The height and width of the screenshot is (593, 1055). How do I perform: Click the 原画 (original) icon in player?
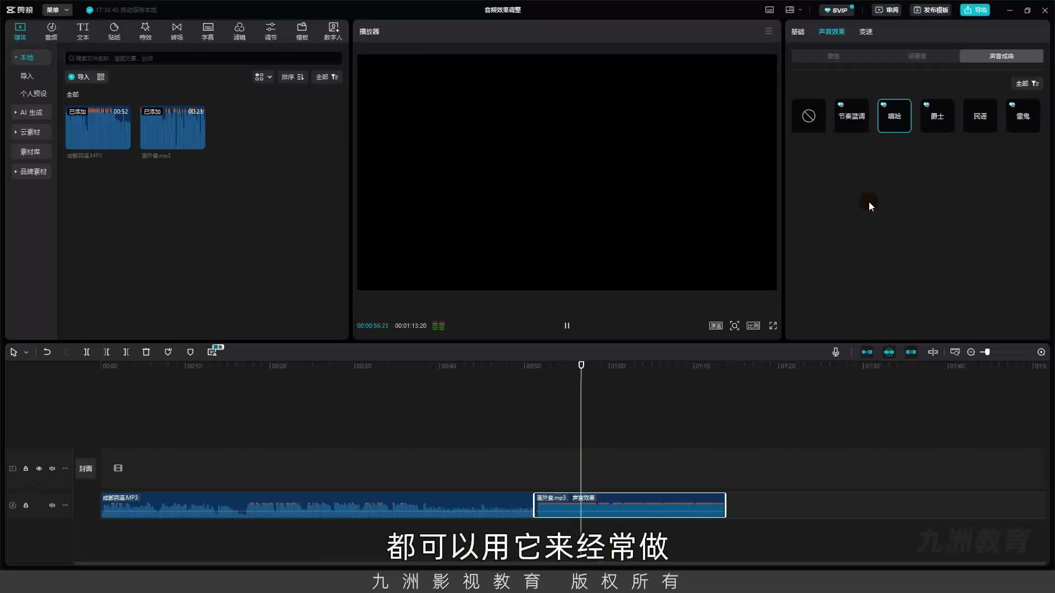[x=715, y=326]
